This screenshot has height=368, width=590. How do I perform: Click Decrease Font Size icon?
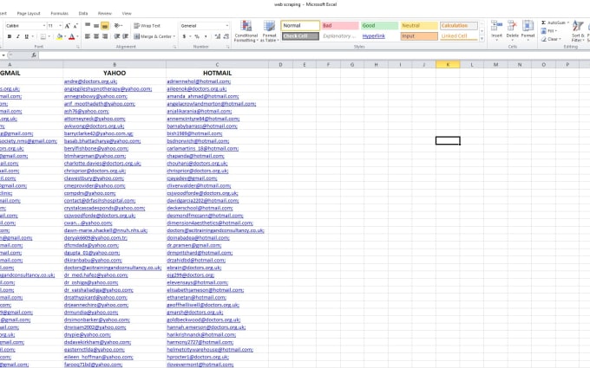(x=75, y=25)
